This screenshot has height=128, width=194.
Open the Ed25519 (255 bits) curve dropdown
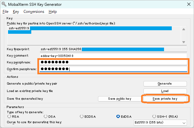(160, 123)
